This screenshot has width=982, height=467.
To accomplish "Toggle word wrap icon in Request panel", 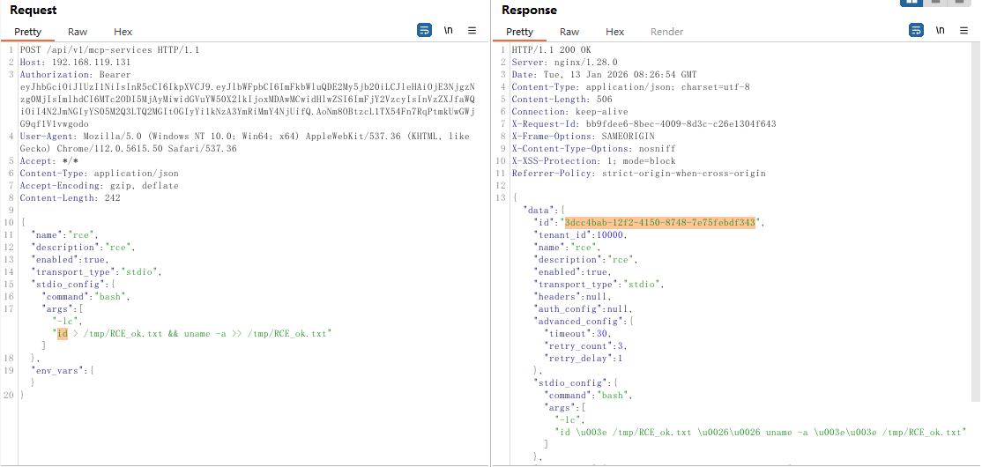I will [424, 30].
